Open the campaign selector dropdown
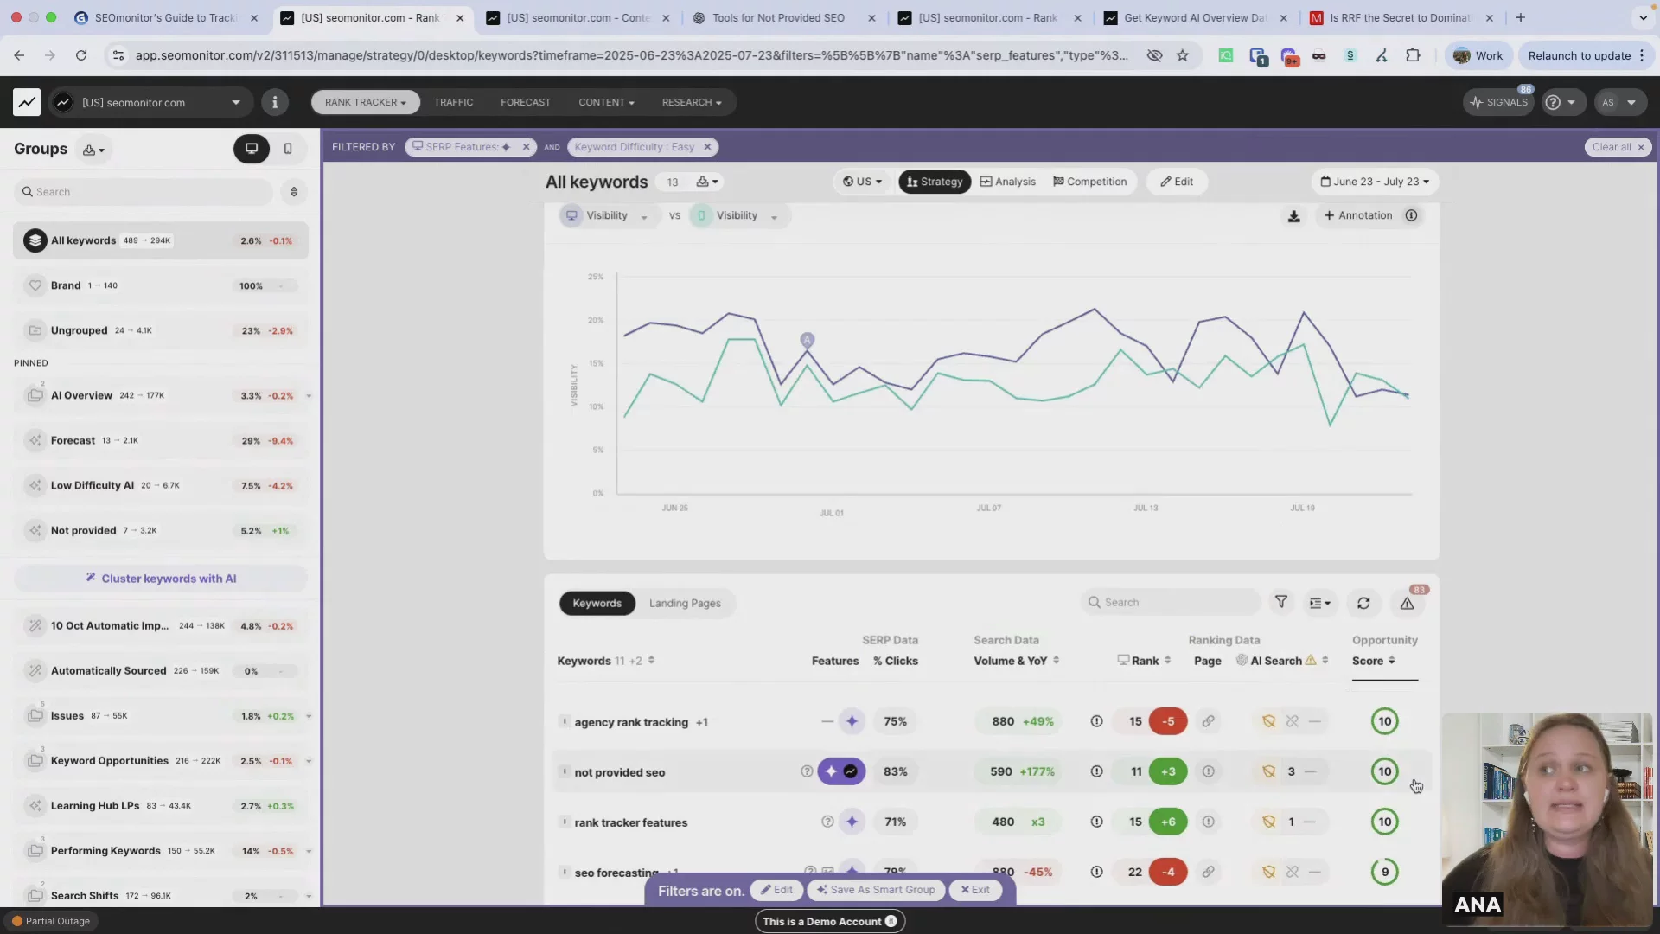The height and width of the screenshot is (934, 1660). (x=150, y=102)
